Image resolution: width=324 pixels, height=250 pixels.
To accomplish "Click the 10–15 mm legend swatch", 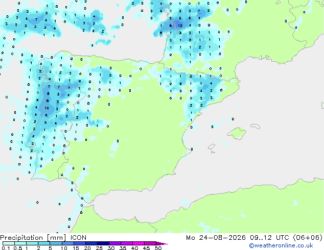I will (67, 243).
